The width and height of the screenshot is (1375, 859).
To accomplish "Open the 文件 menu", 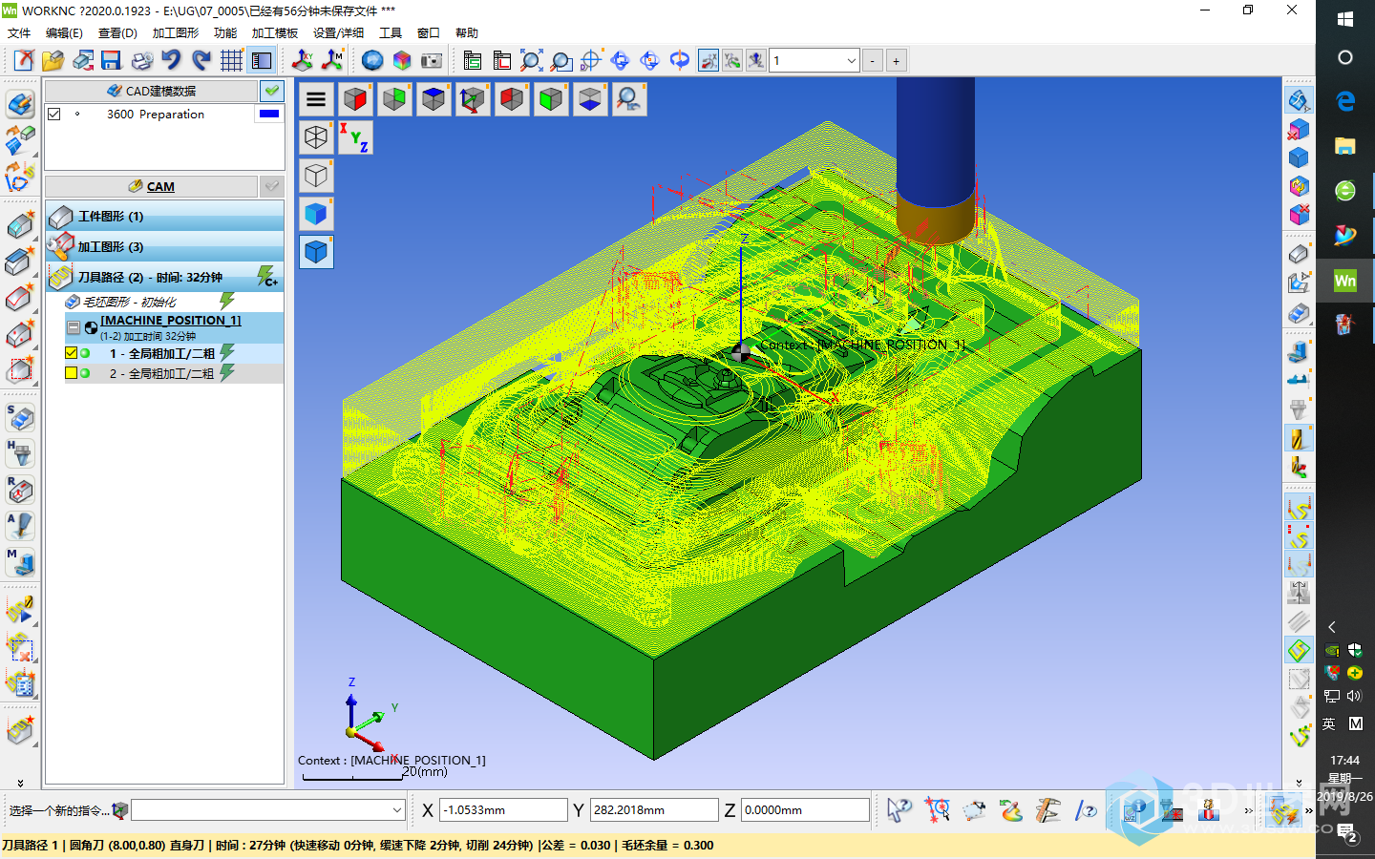I will 19,32.
